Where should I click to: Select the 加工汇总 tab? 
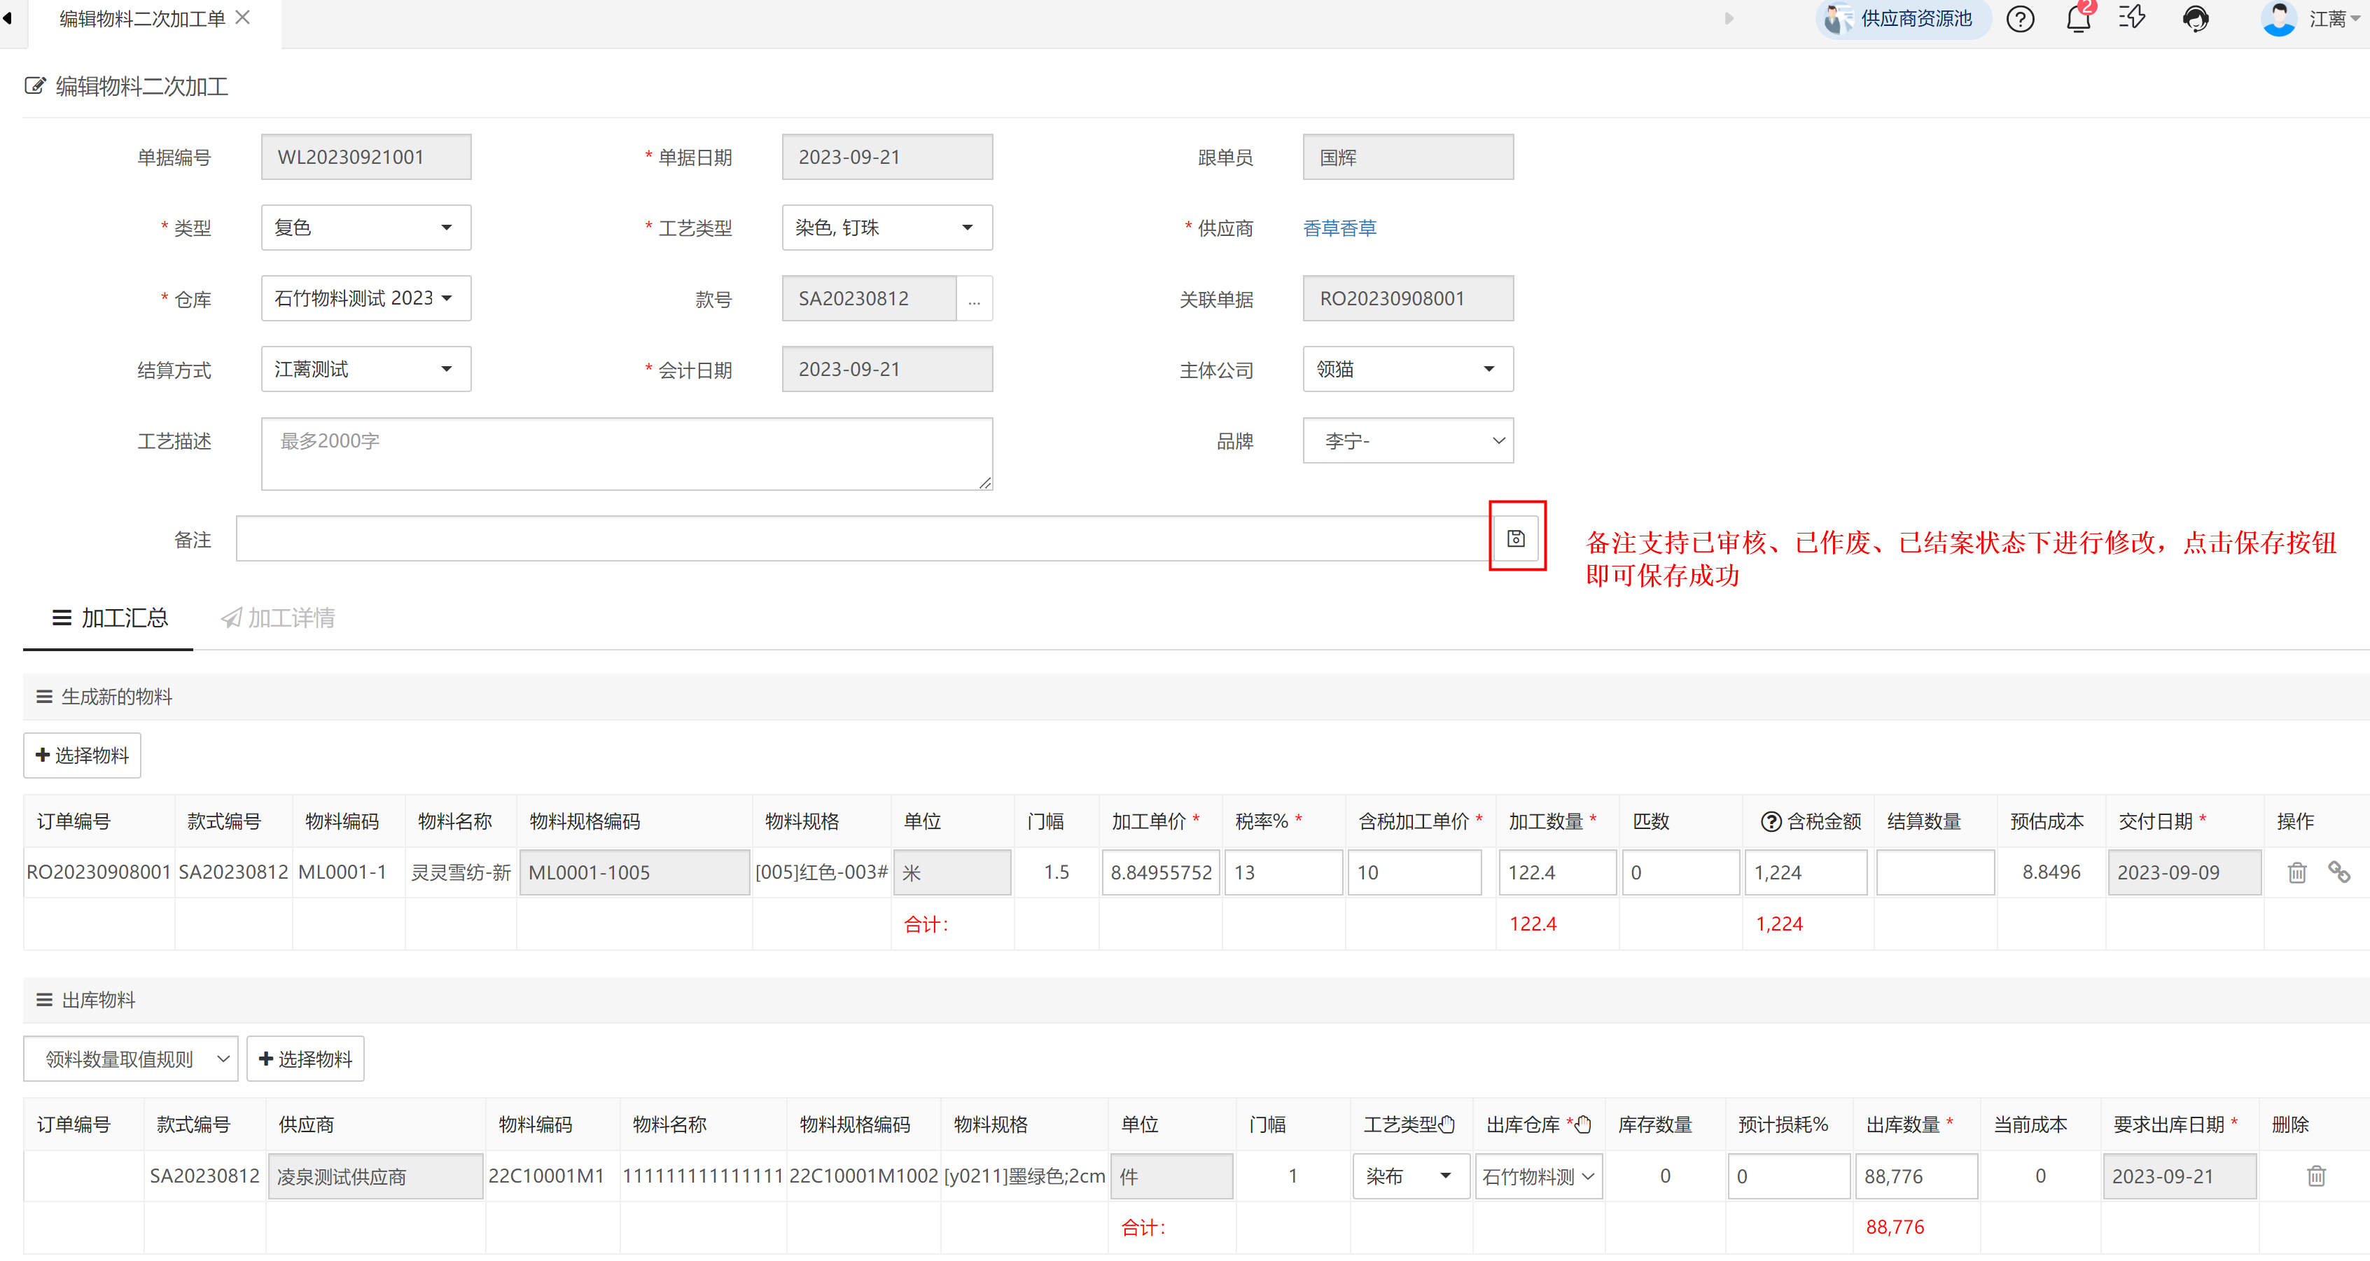pyautogui.click(x=109, y=617)
